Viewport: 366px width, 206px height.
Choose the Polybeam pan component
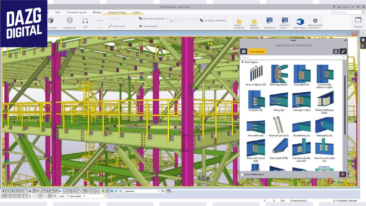(x=279, y=126)
